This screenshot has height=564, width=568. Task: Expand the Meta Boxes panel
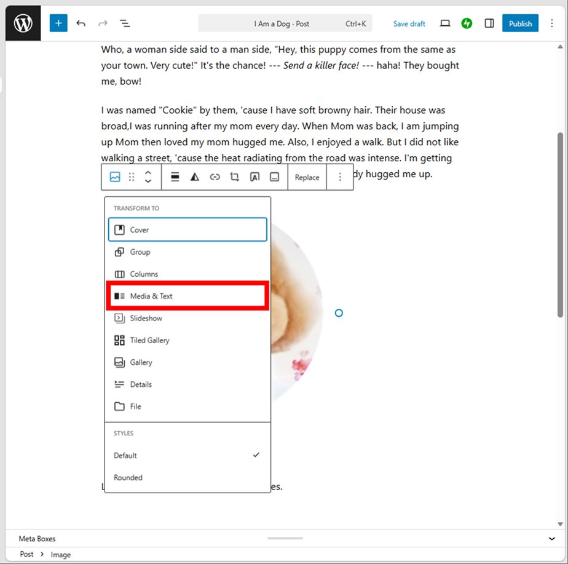click(x=551, y=539)
